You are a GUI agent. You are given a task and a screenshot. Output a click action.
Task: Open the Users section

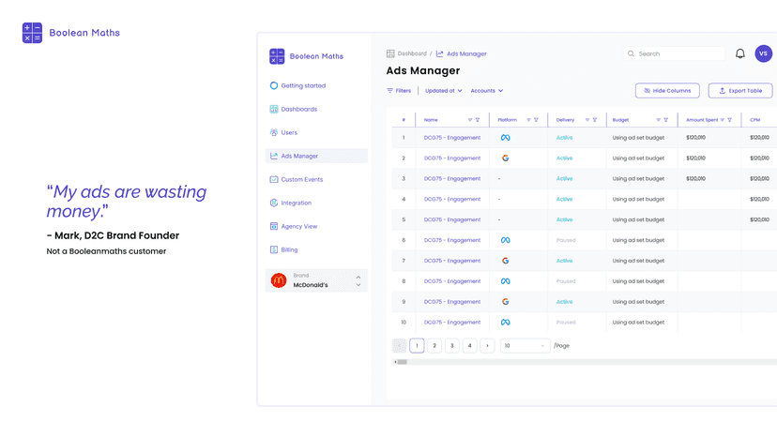pyautogui.click(x=283, y=133)
